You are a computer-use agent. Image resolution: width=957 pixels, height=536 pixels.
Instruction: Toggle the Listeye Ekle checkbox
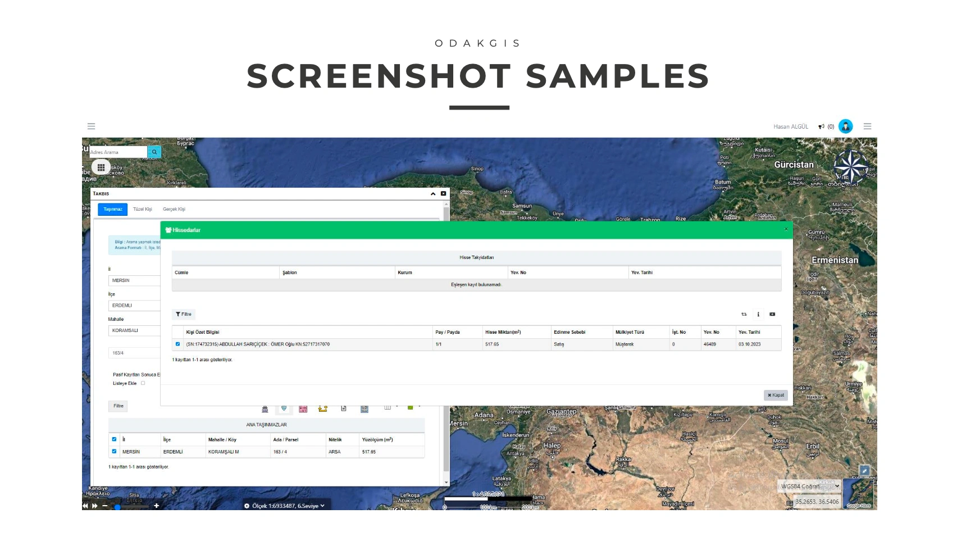click(143, 383)
